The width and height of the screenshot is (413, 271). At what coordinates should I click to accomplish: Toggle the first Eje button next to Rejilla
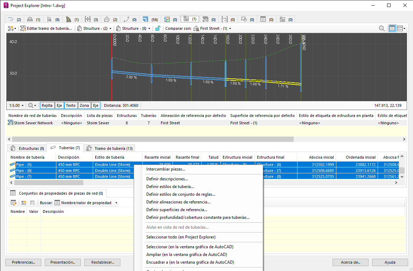[x=59, y=105]
